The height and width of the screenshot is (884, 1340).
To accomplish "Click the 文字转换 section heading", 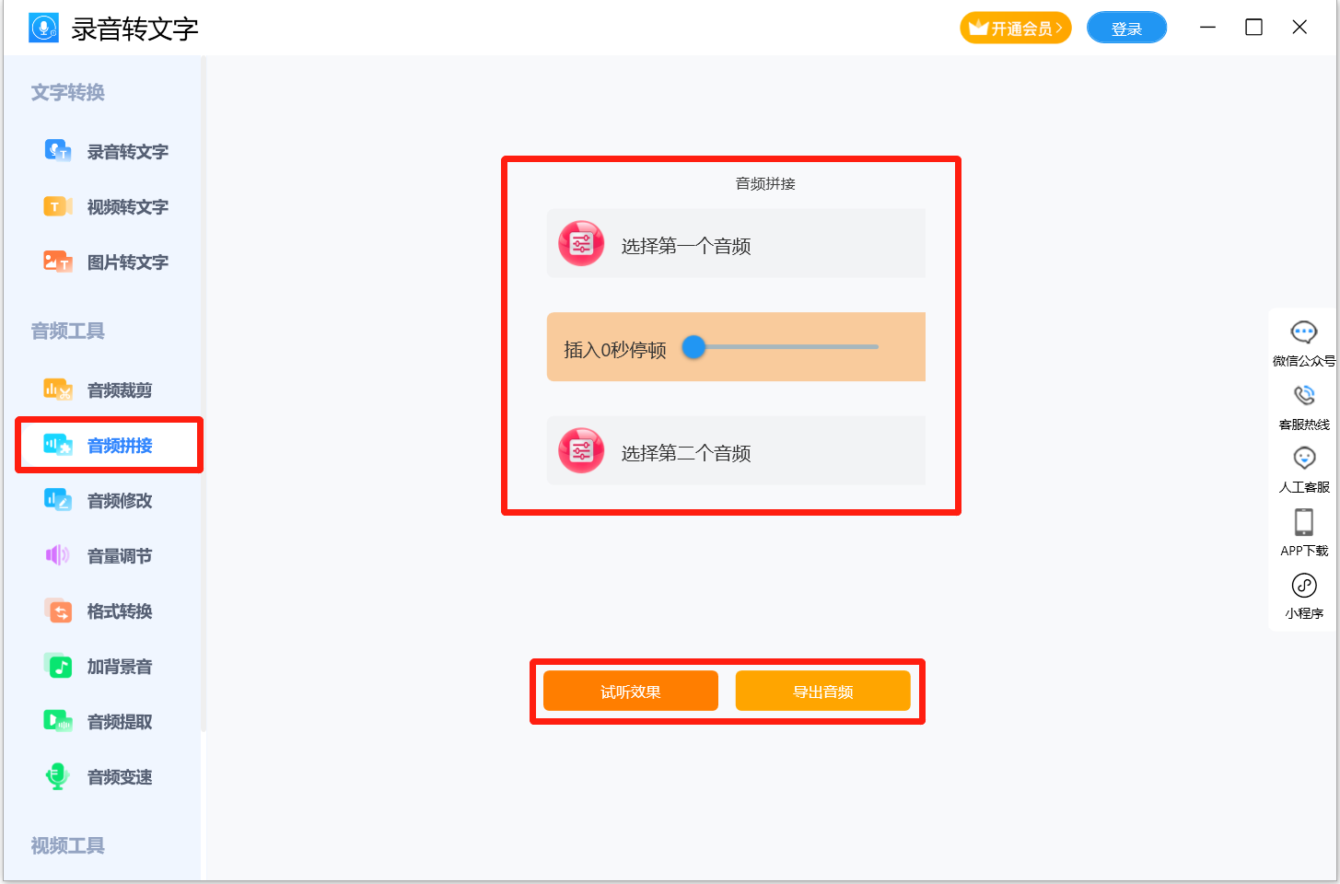I will click(68, 92).
